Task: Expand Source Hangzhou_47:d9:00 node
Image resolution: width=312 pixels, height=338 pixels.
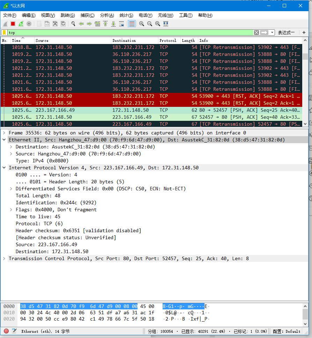Action: 11,154
